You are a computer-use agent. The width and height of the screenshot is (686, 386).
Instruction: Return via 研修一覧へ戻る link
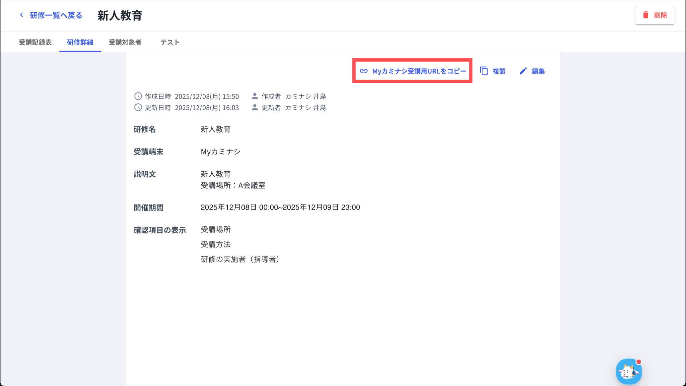[x=56, y=15]
